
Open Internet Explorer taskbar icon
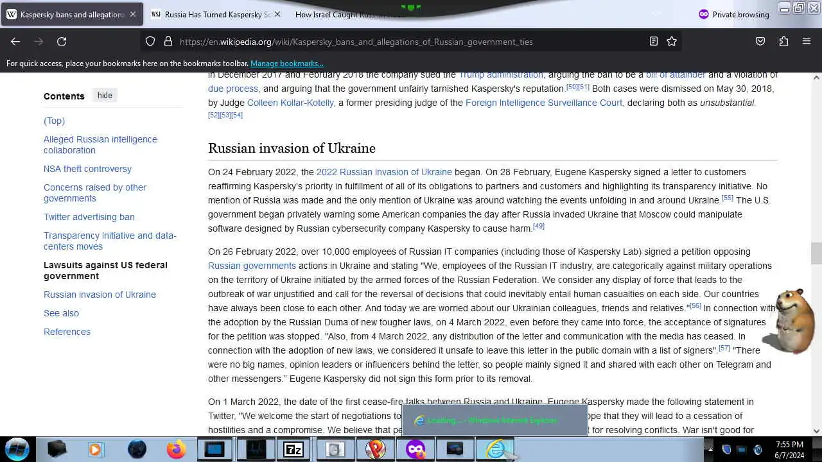(495, 449)
